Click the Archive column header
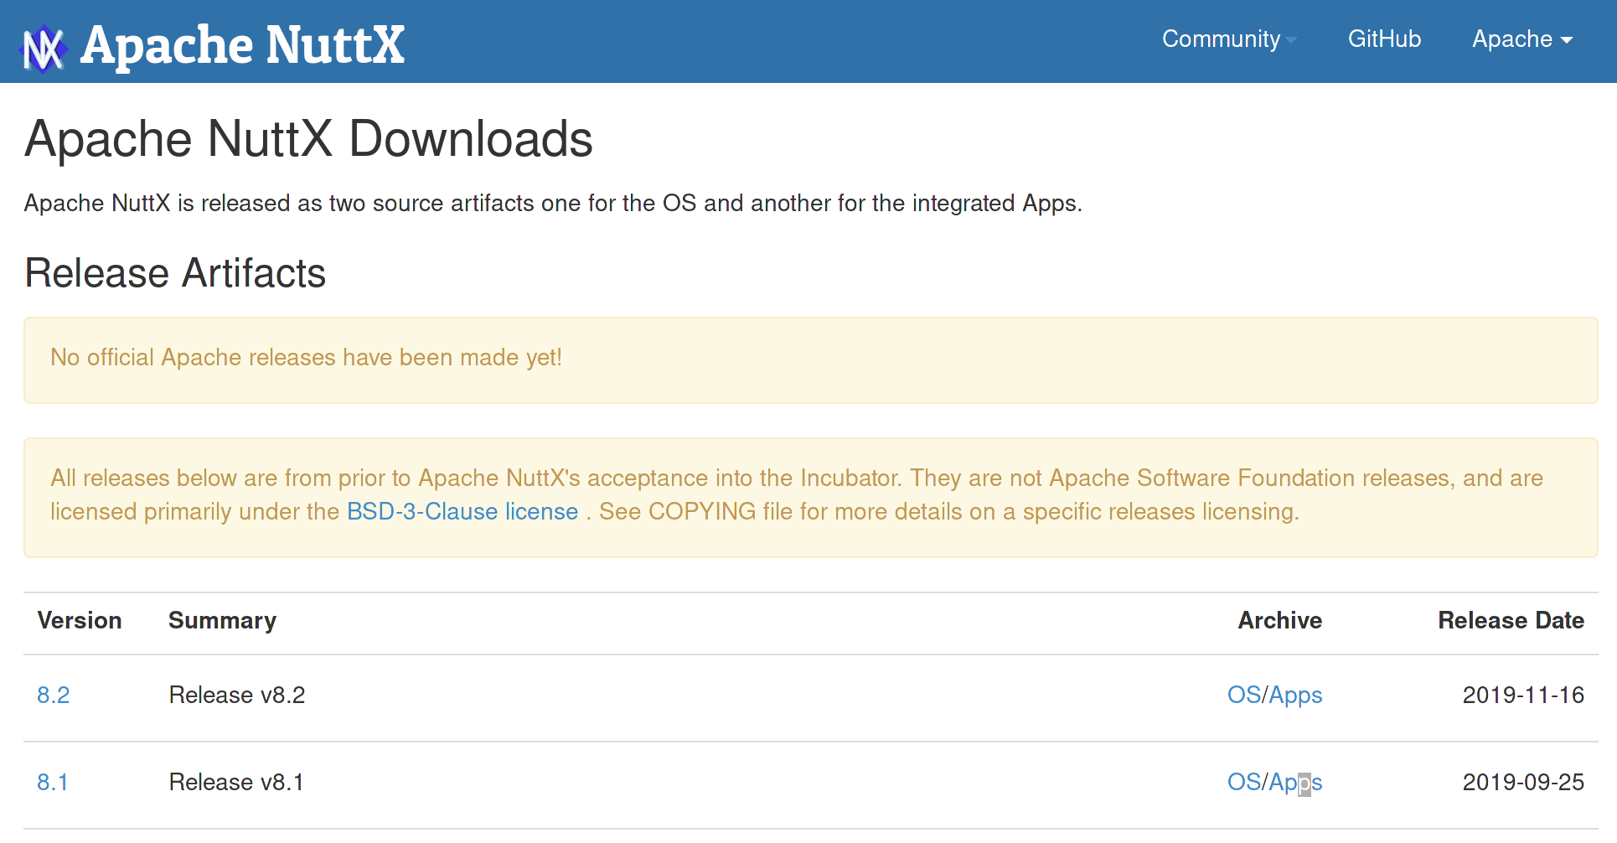 [x=1280, y=620]
